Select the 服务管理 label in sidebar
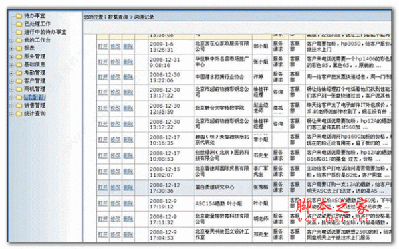 click(35, 56)
